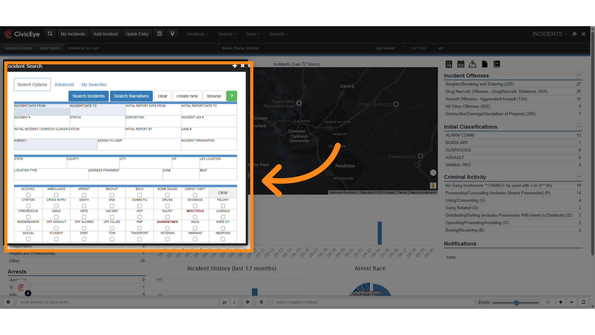Screen dimensions: 595x335
Task: Enable the DRUGS checkbox
Action: point(167,206)
